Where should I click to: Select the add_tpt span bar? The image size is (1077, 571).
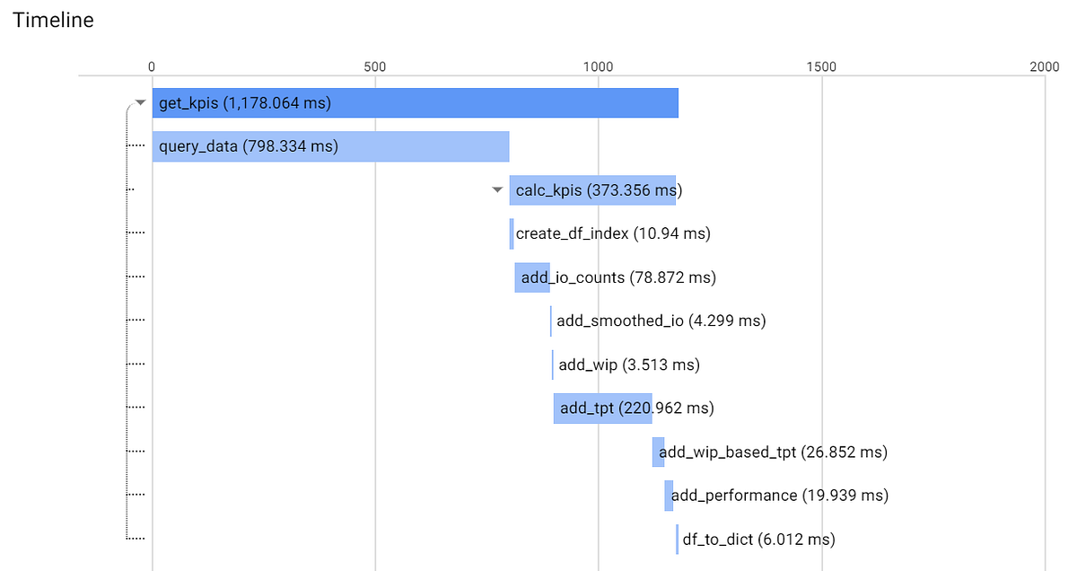click(602, 408)
